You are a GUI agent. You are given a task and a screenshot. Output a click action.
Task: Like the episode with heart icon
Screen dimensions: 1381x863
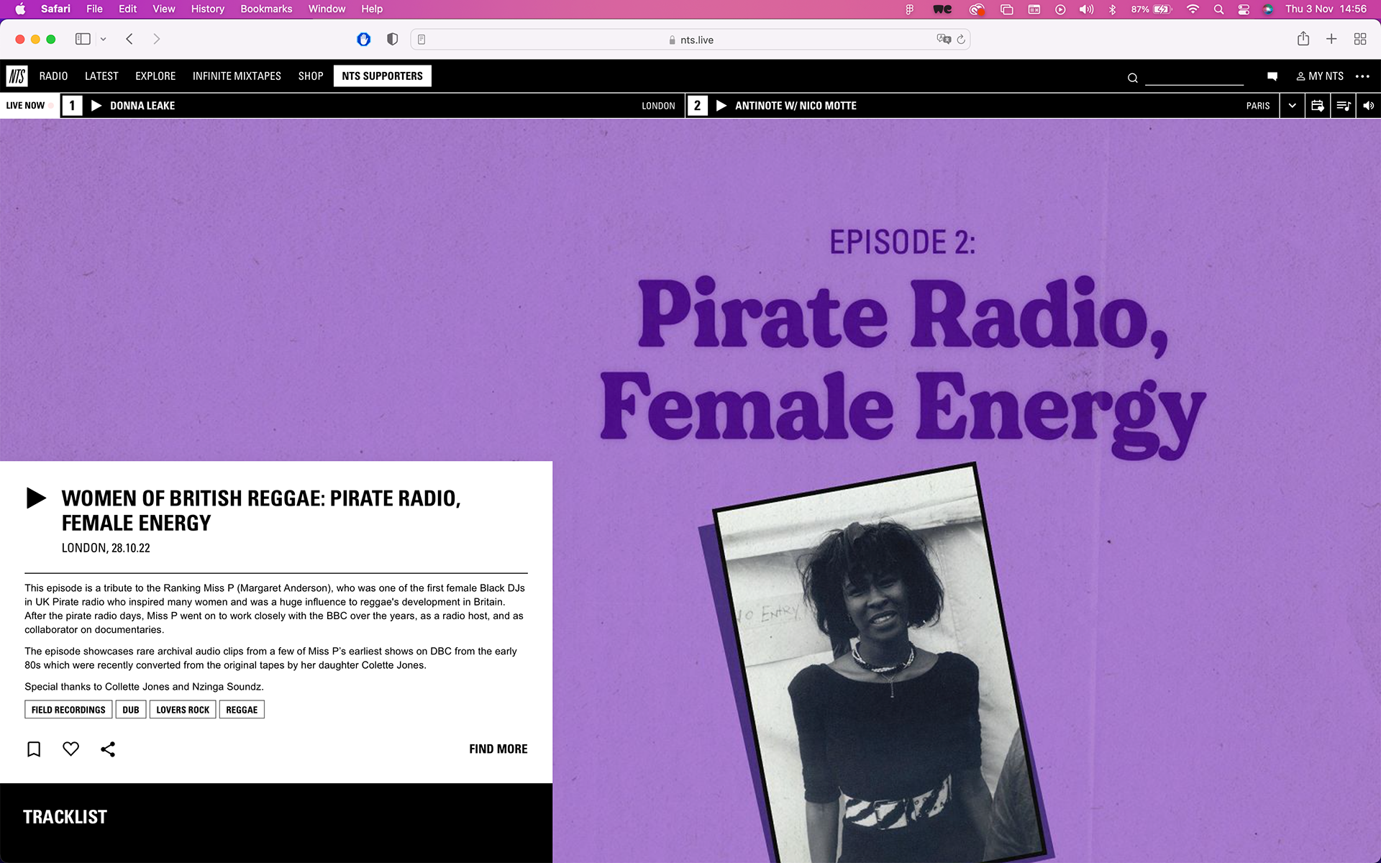(70, 749)
